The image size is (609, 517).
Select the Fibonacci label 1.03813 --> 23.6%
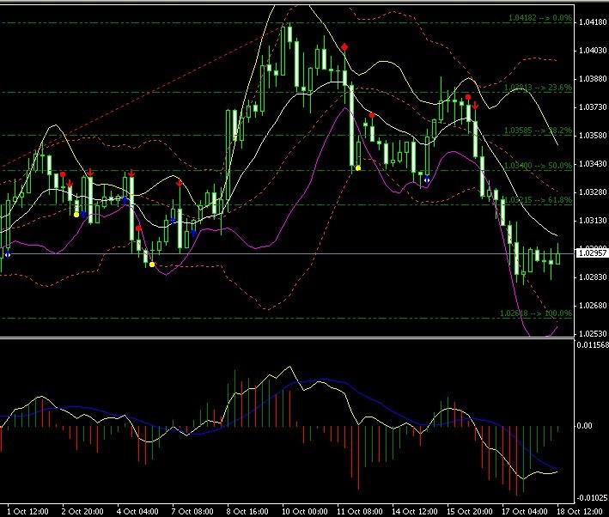[x=538, y=88]
